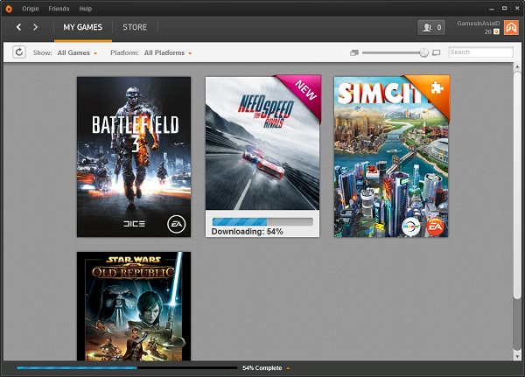Click the scrollbar up arrow

[x=517, y=66]
